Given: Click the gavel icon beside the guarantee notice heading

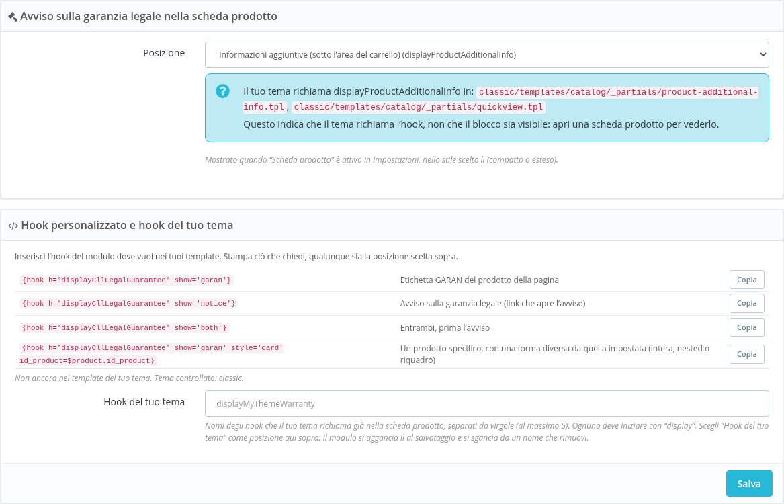Looking at the screenshot, I should [13, 17].
